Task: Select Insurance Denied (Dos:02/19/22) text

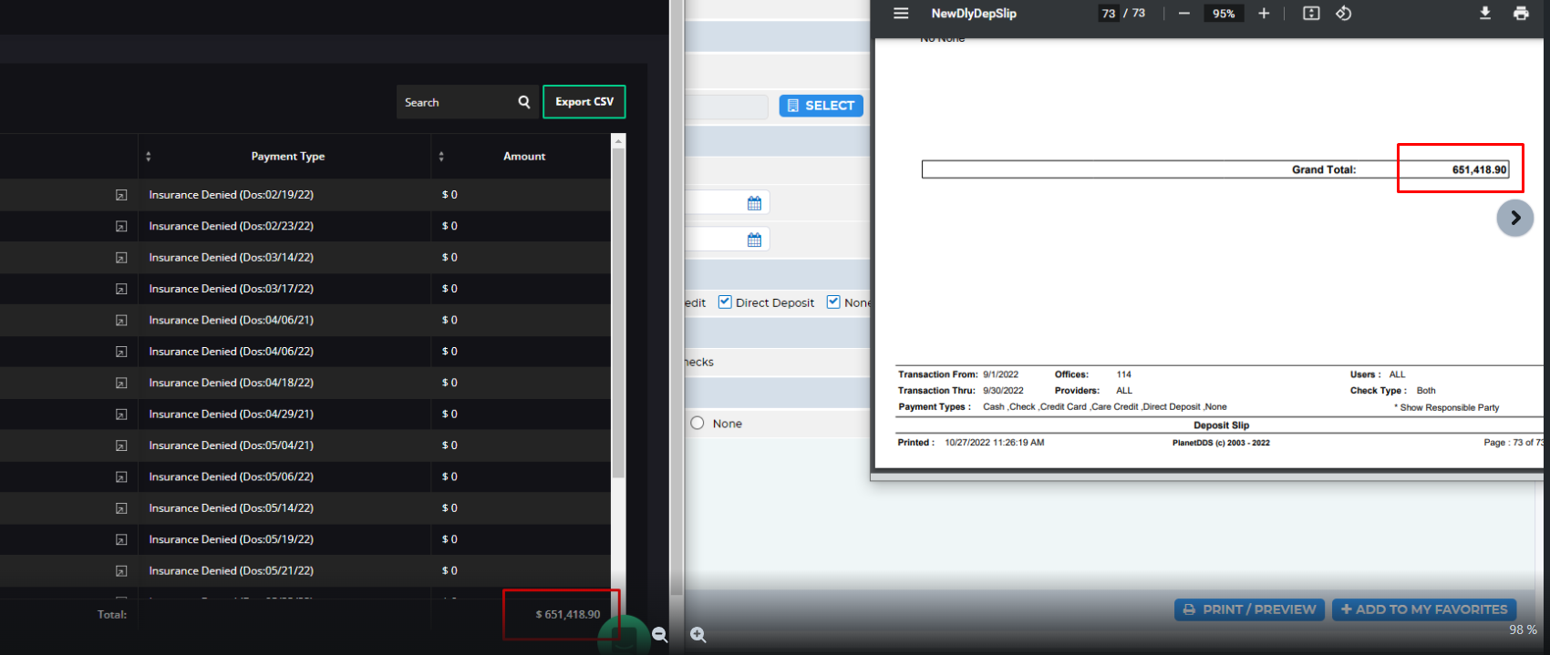Action: (232, 195)
